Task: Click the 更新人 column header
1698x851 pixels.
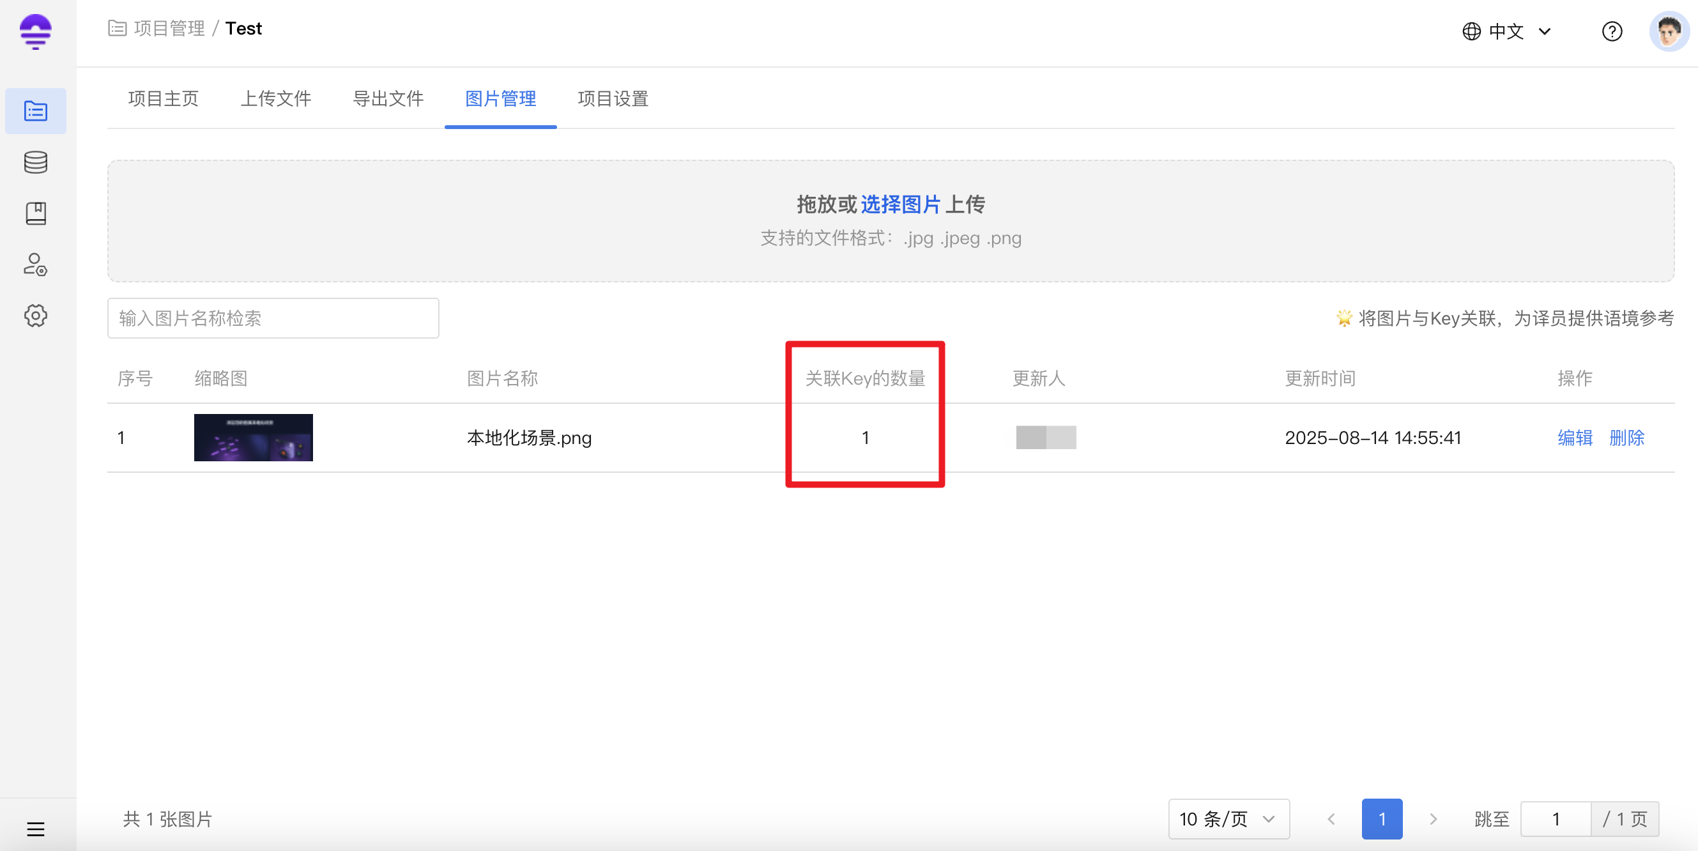Action: click(x=1038, y=378)
